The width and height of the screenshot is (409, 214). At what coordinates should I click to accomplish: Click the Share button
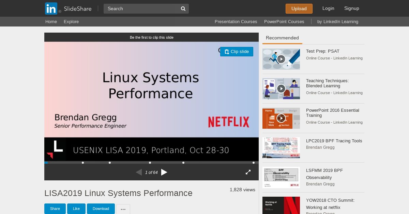click(55, 209)
